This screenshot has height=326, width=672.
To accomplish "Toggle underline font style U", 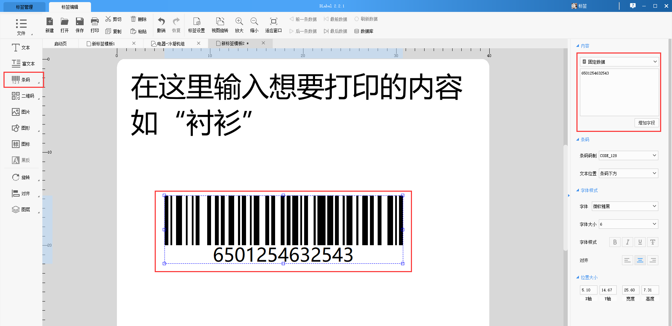I will tap(640, 242).
